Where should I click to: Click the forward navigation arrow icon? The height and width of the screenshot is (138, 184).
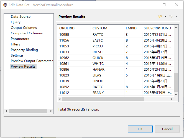(x=171, y=17)
